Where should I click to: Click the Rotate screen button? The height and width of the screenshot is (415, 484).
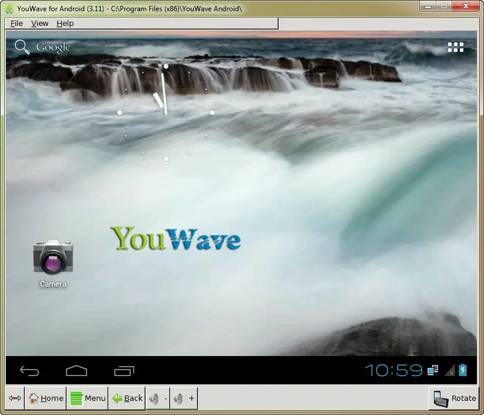point(454,398)
